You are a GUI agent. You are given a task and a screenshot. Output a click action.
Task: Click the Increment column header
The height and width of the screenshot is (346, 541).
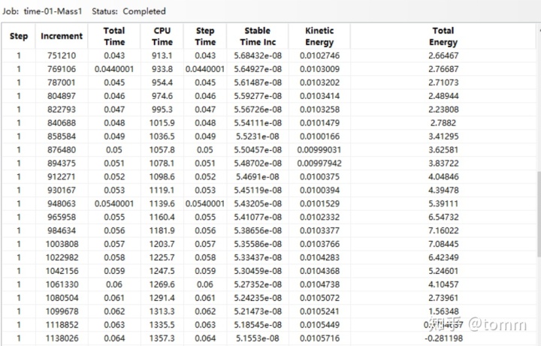pyautogui.click(x=62, y=36)
